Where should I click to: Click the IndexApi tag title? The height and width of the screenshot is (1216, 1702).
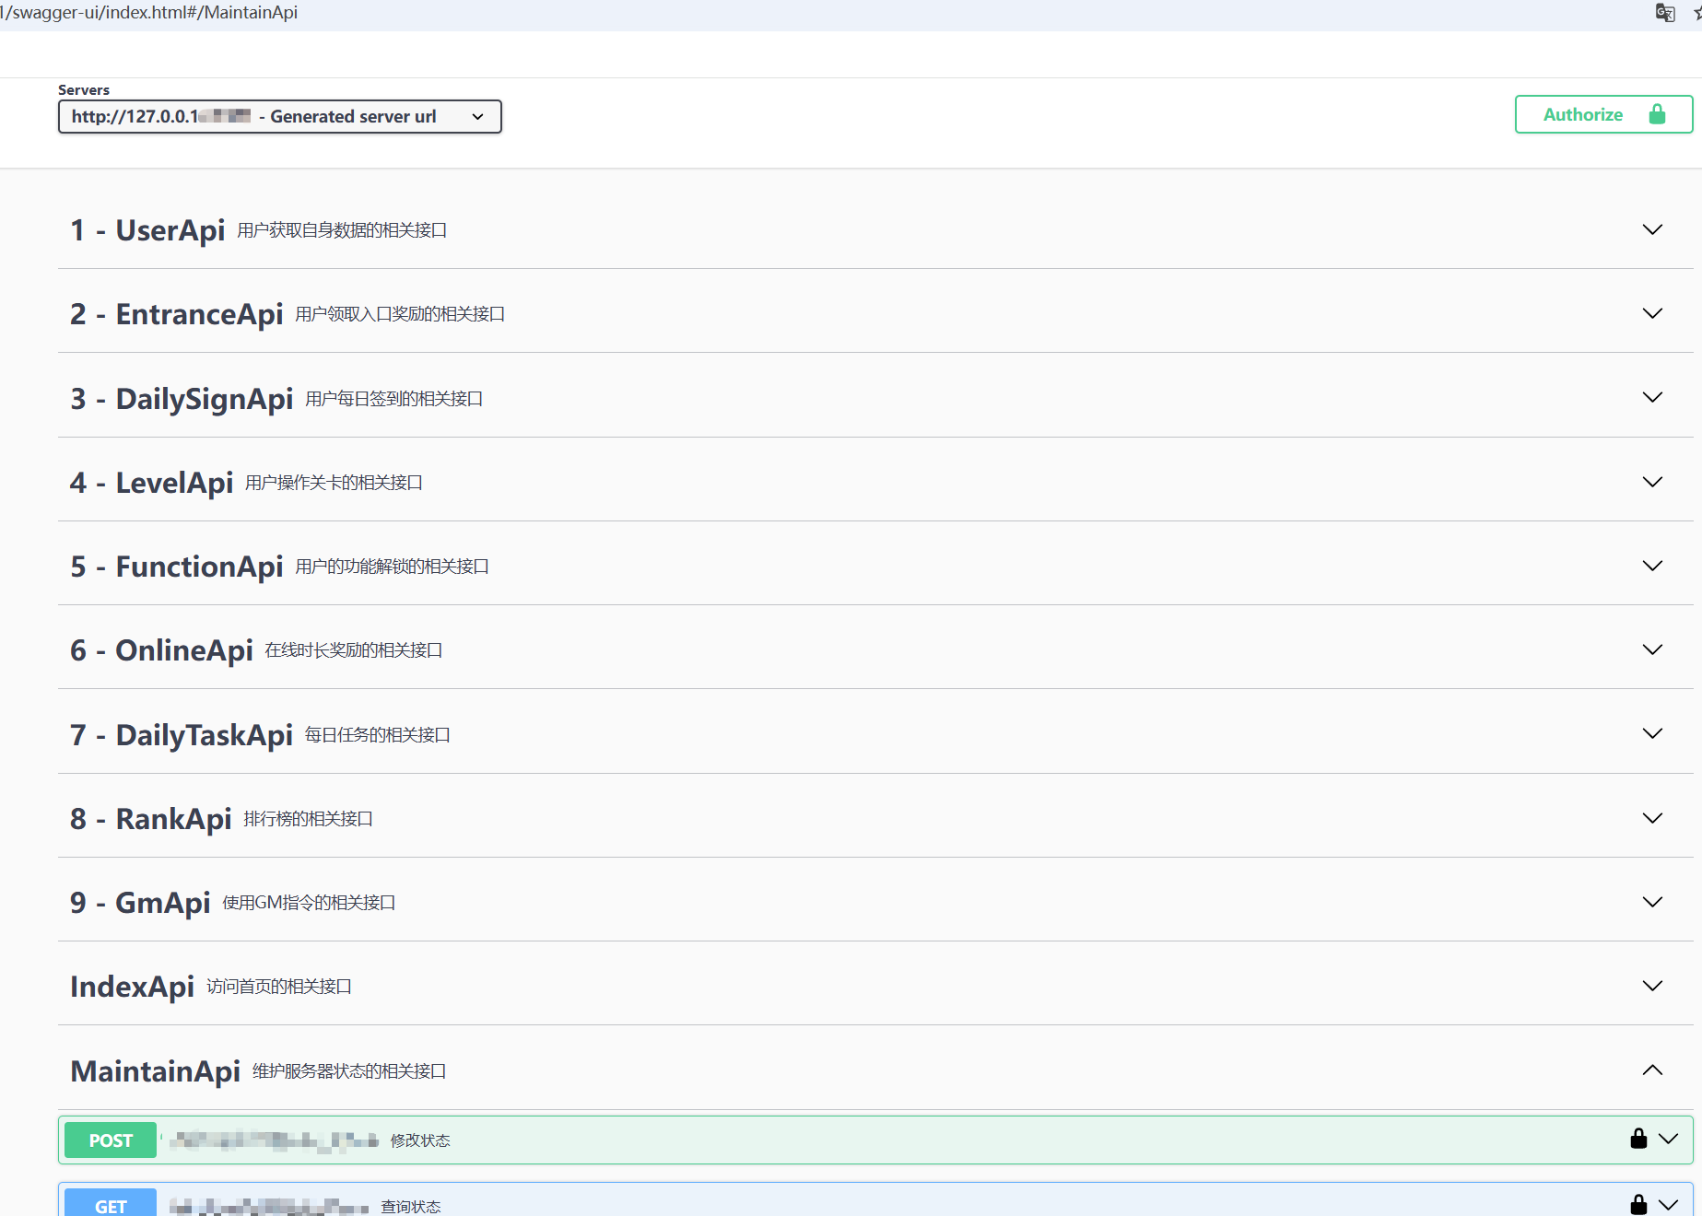click(x=132, y=987)
